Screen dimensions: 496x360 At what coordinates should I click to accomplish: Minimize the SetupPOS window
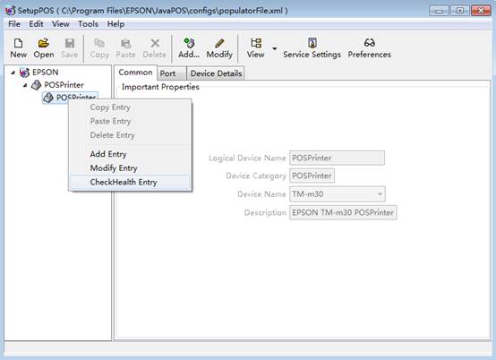click(x=439, y=11)
